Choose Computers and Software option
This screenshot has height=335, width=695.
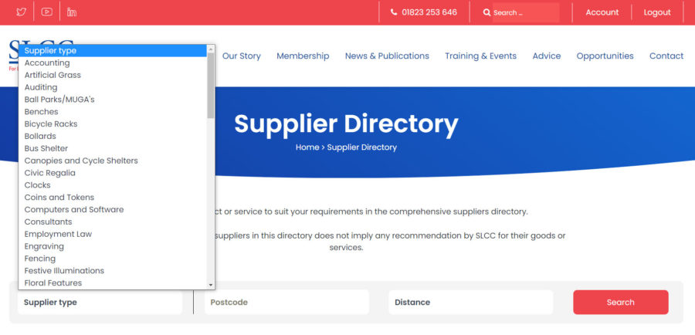tap(113, 209)
